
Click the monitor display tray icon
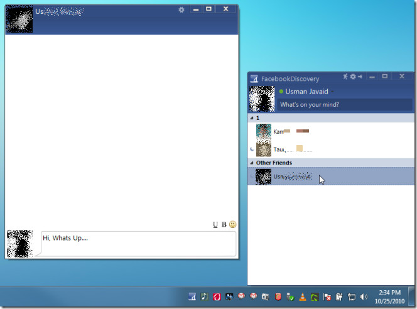229,296
